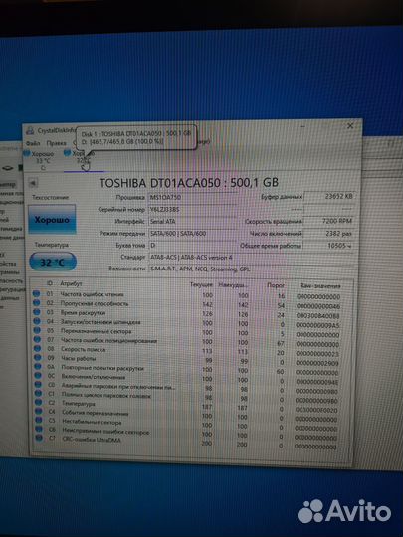This screenshot has height=537, width=403.
Task: Click the CrystalDiskInfo app icon in title bar
Action: click(30, 131)
